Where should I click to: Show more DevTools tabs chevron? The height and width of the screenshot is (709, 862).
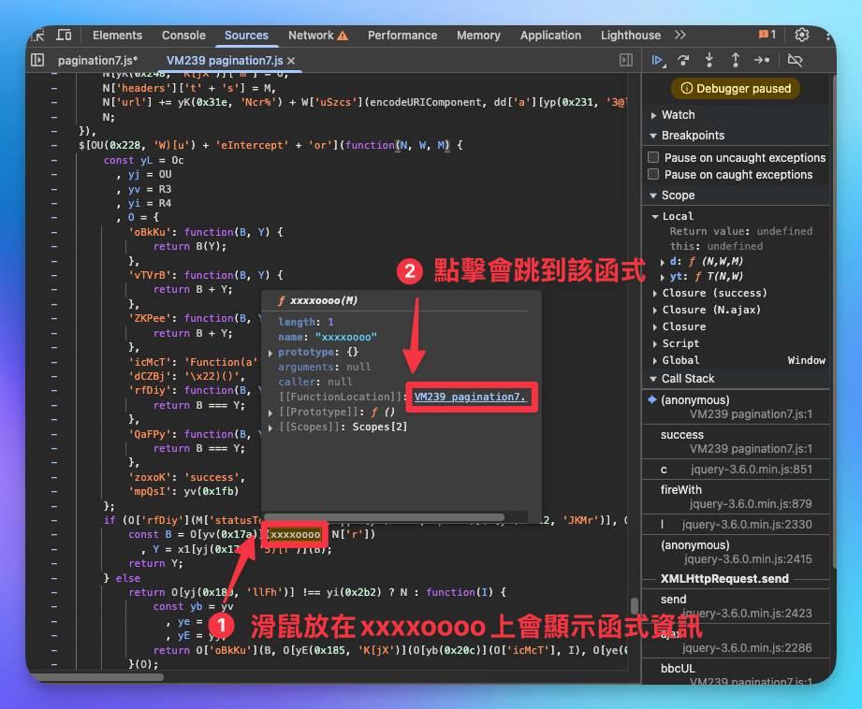pyautogui.click(x=680, y=36)
